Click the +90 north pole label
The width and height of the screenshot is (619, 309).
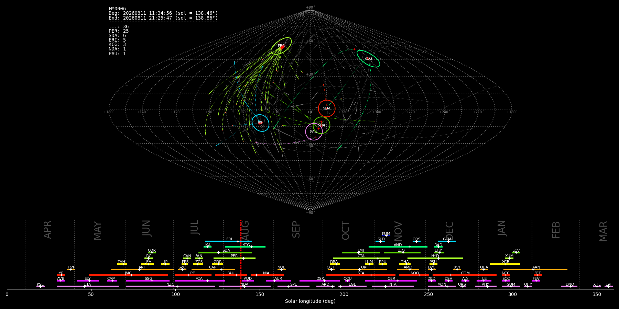click(310, 8)
